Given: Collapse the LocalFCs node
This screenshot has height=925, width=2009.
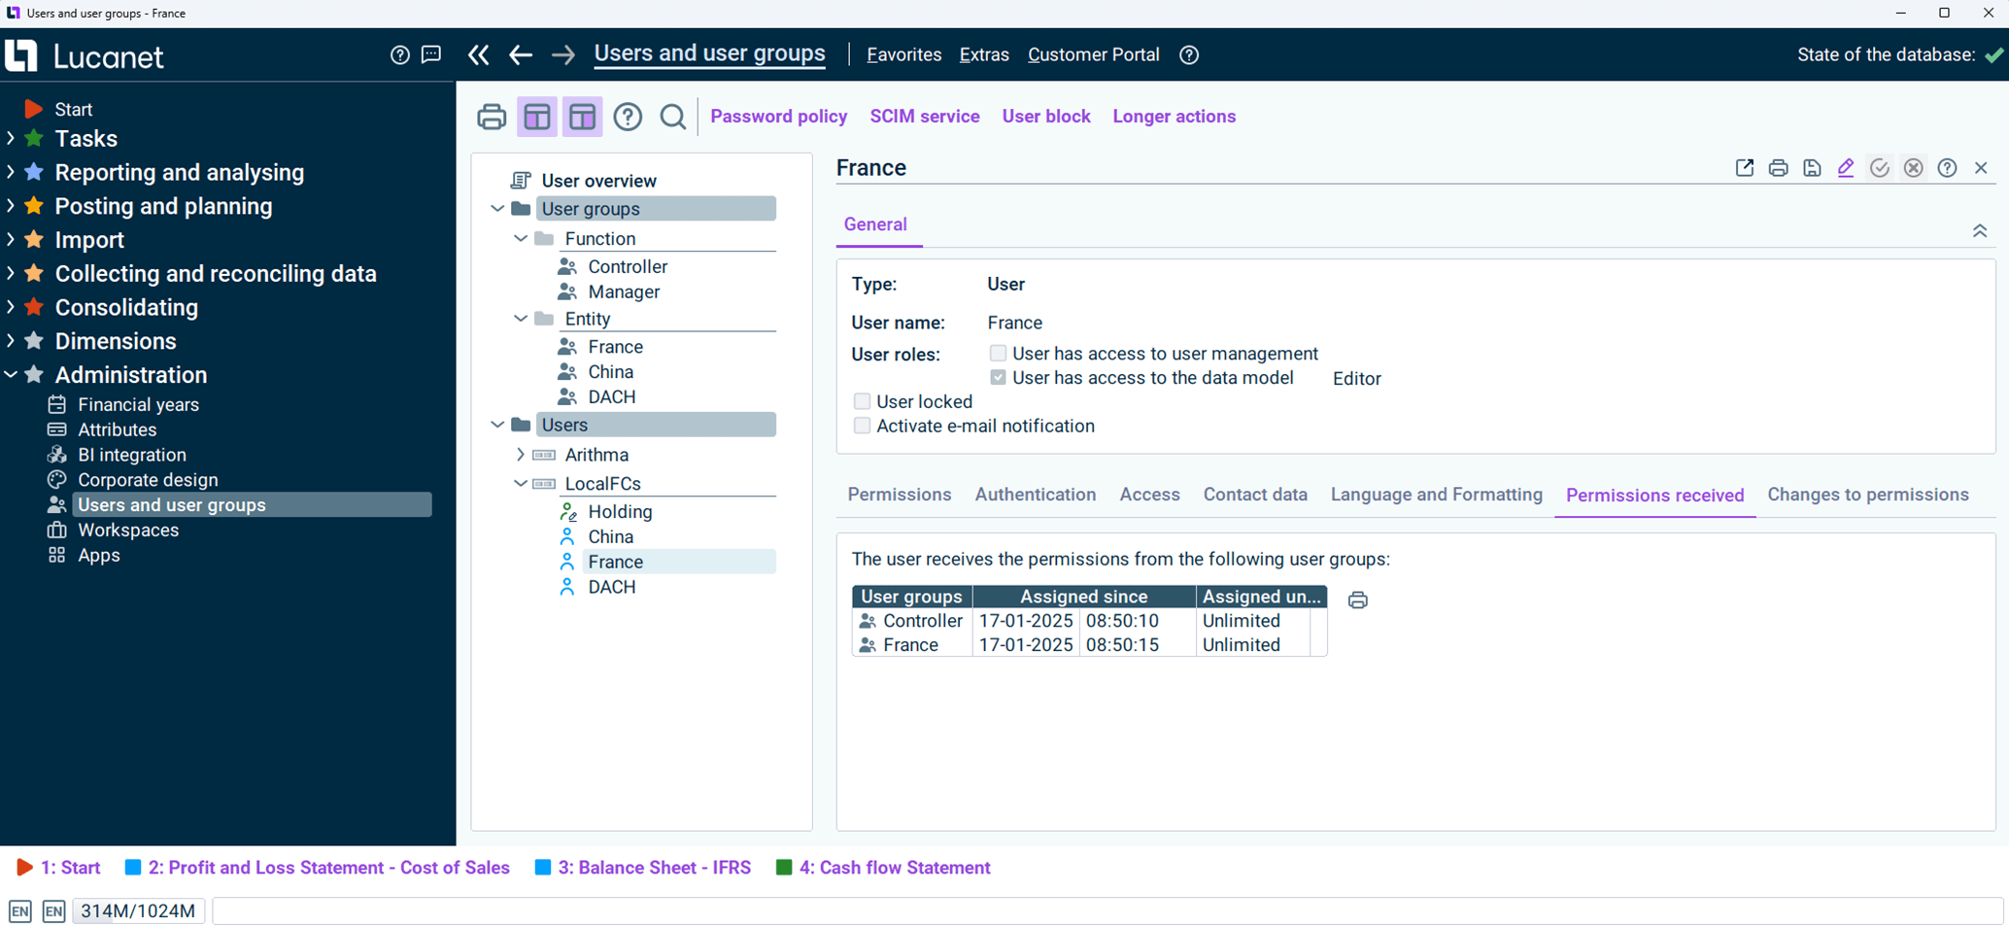Looking at the screenshot, I should [521, 484].
